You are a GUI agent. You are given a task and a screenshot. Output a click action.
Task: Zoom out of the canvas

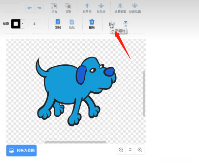[x=121, y=149]
